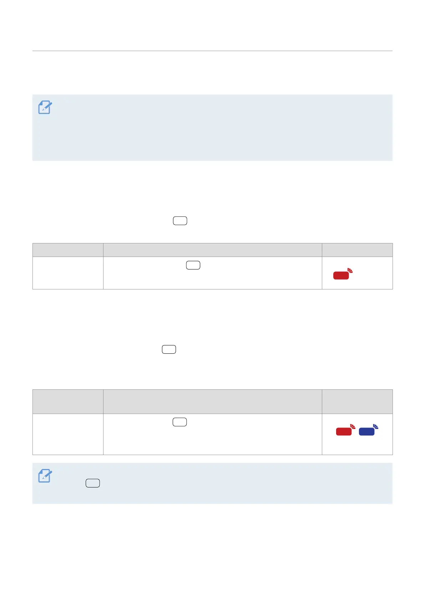Select the second table's wide middle header cell

click(212, 401)
